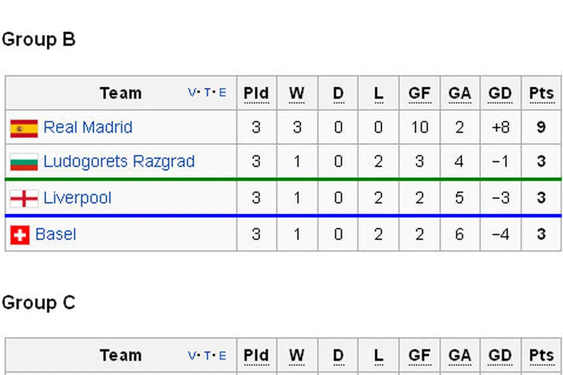View the Group B template (V)
Screen dimensions: 563x375
point(192,93)
